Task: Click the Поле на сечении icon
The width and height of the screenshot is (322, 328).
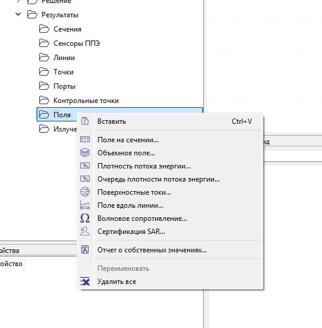Action: pyautogui.click(x=85, y=139)
